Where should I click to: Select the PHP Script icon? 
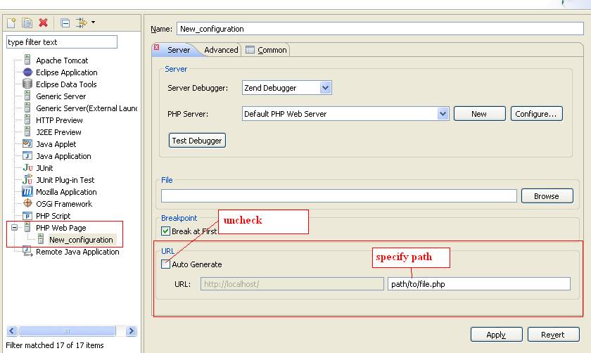(27, 216)
